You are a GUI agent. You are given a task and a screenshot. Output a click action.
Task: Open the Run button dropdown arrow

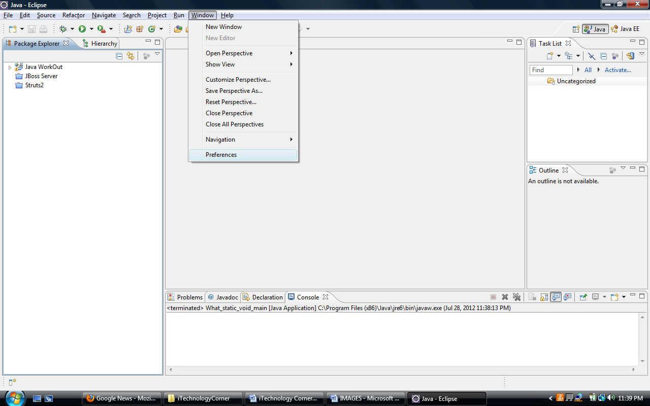(x=92, y=29)
